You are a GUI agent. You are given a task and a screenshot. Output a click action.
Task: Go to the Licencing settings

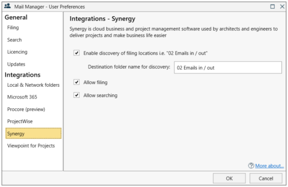coord(17,52)
